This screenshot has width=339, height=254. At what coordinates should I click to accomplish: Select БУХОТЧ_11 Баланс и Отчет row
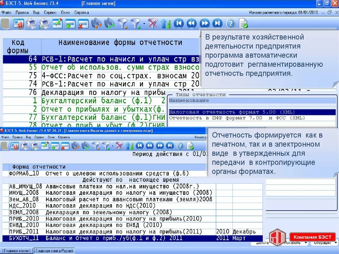tap(132, 238)
